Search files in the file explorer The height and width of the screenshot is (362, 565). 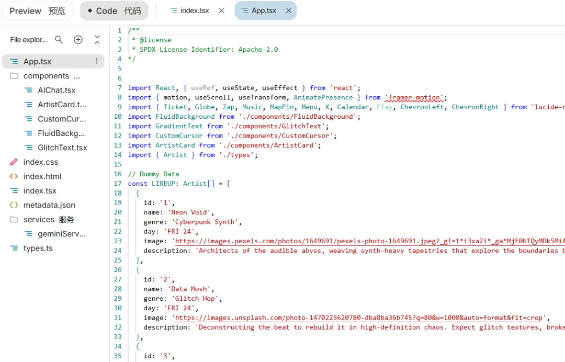click(x=59, y=40)
